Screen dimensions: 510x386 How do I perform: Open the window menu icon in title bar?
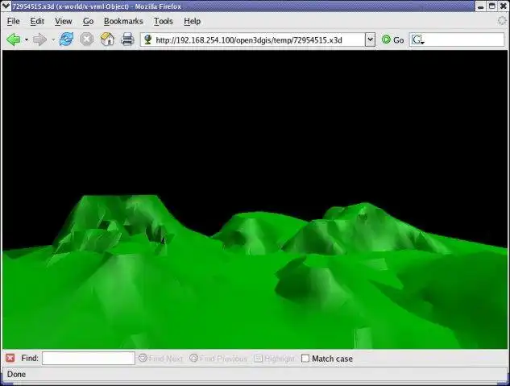6,6
